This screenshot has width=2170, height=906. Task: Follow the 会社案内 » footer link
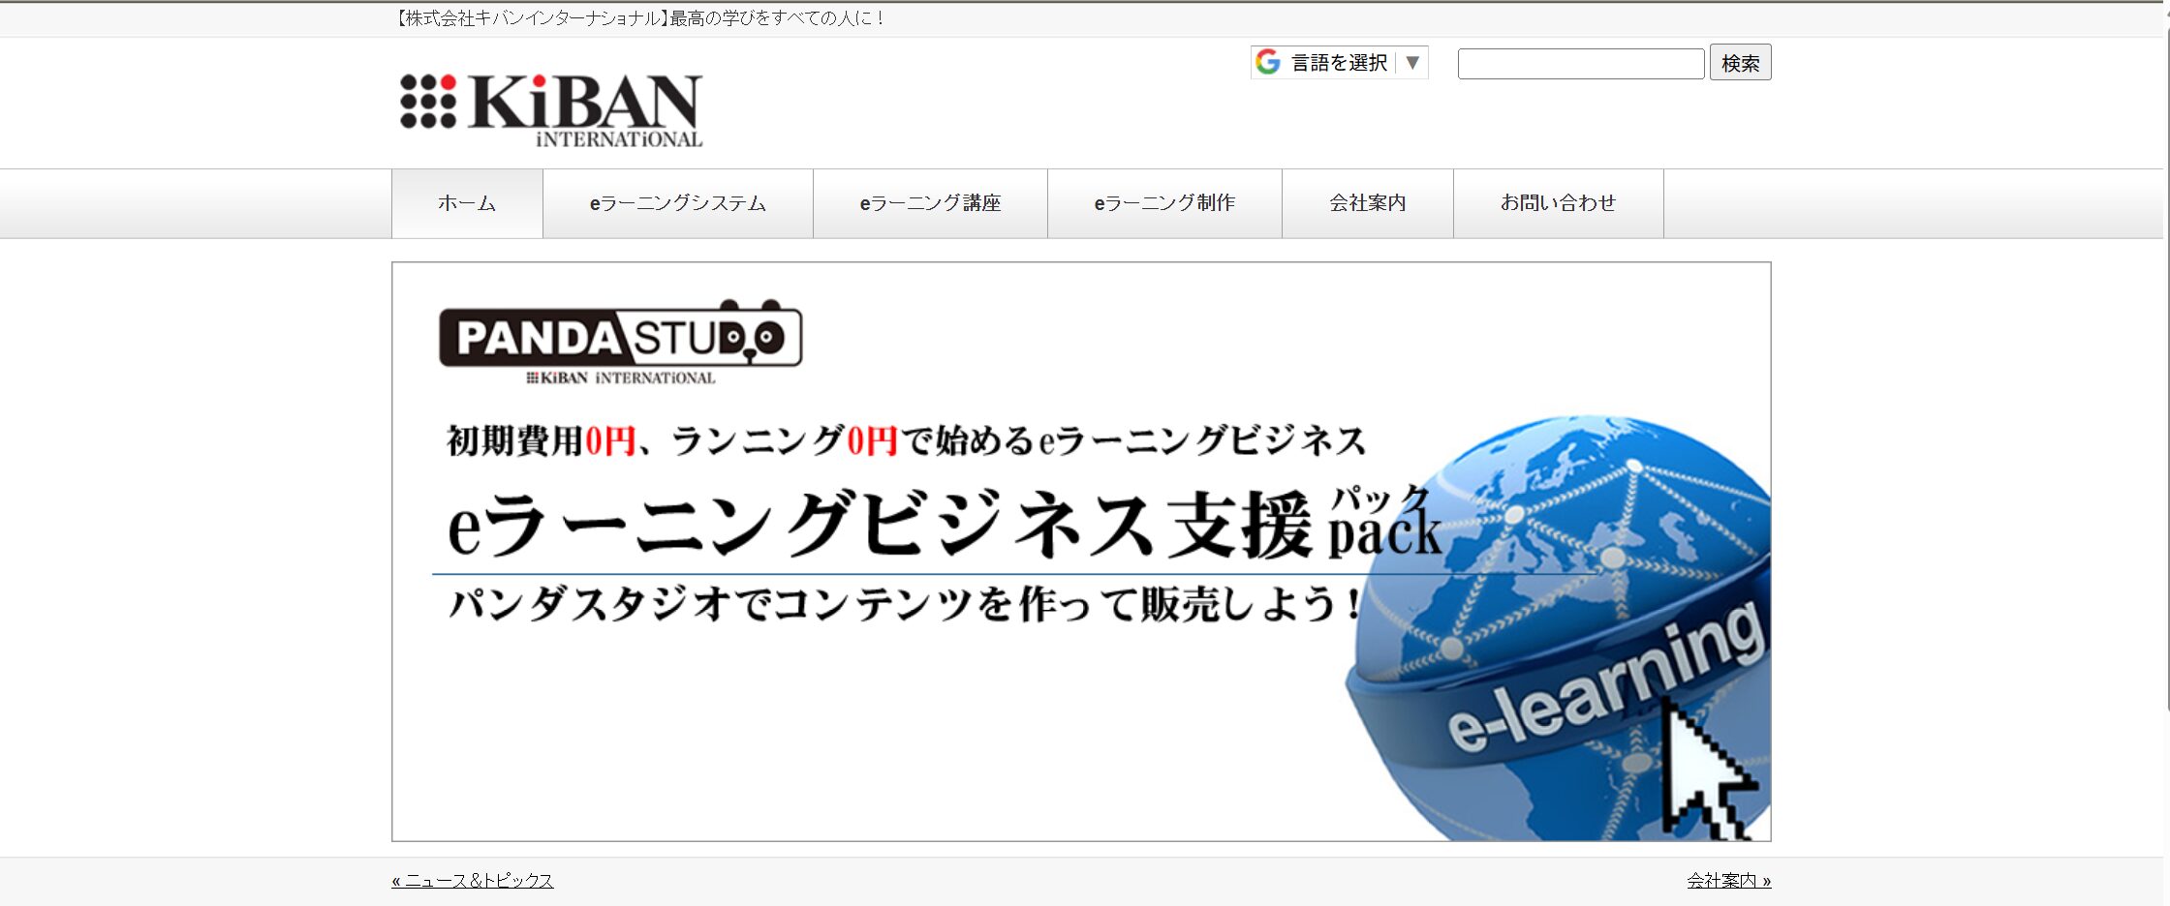[1728, 881]
